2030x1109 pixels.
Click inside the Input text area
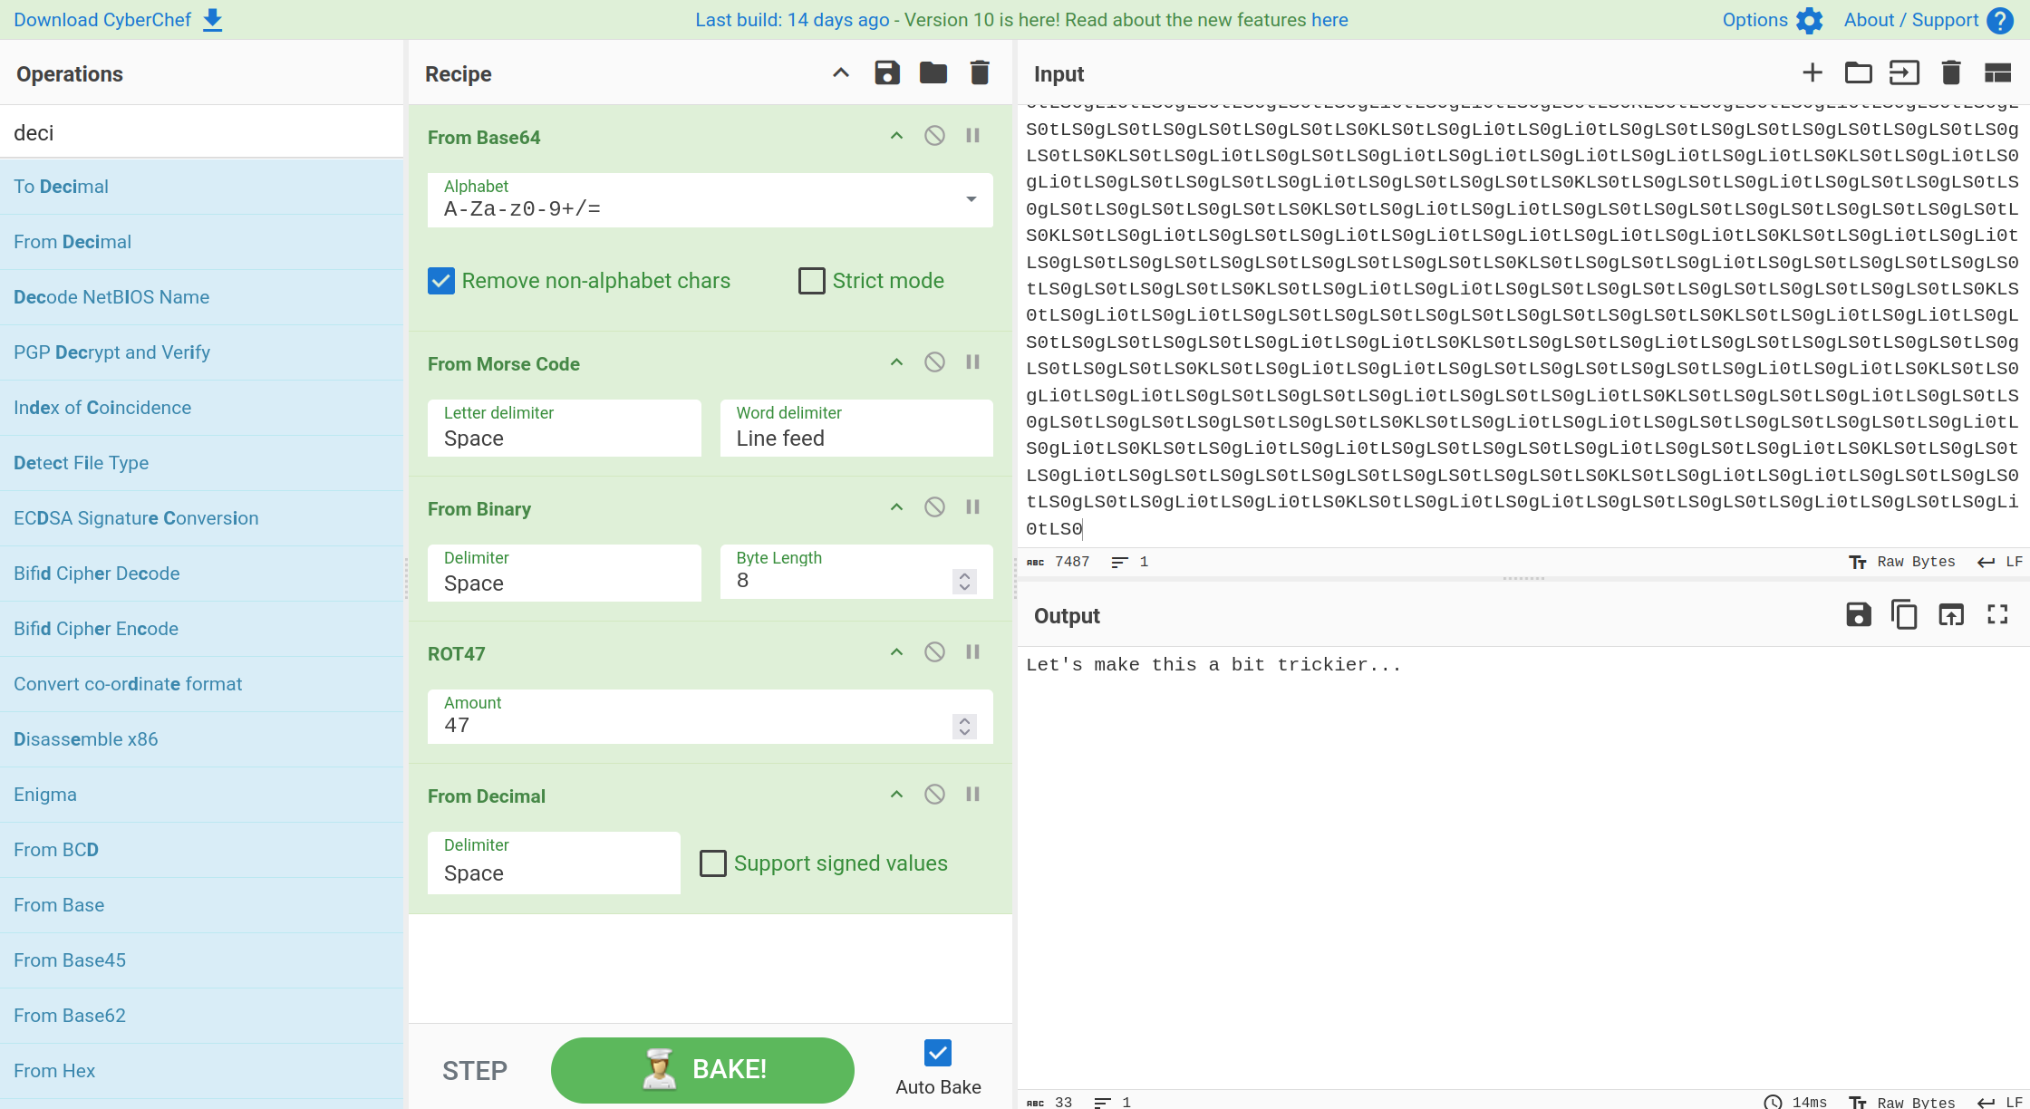(1522, 324)
